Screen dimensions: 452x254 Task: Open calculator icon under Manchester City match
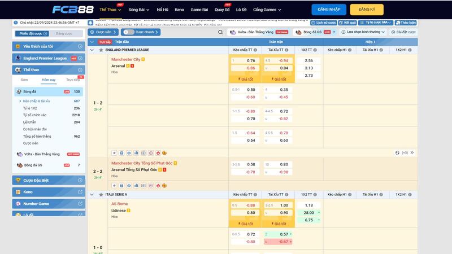click(121, 153)
